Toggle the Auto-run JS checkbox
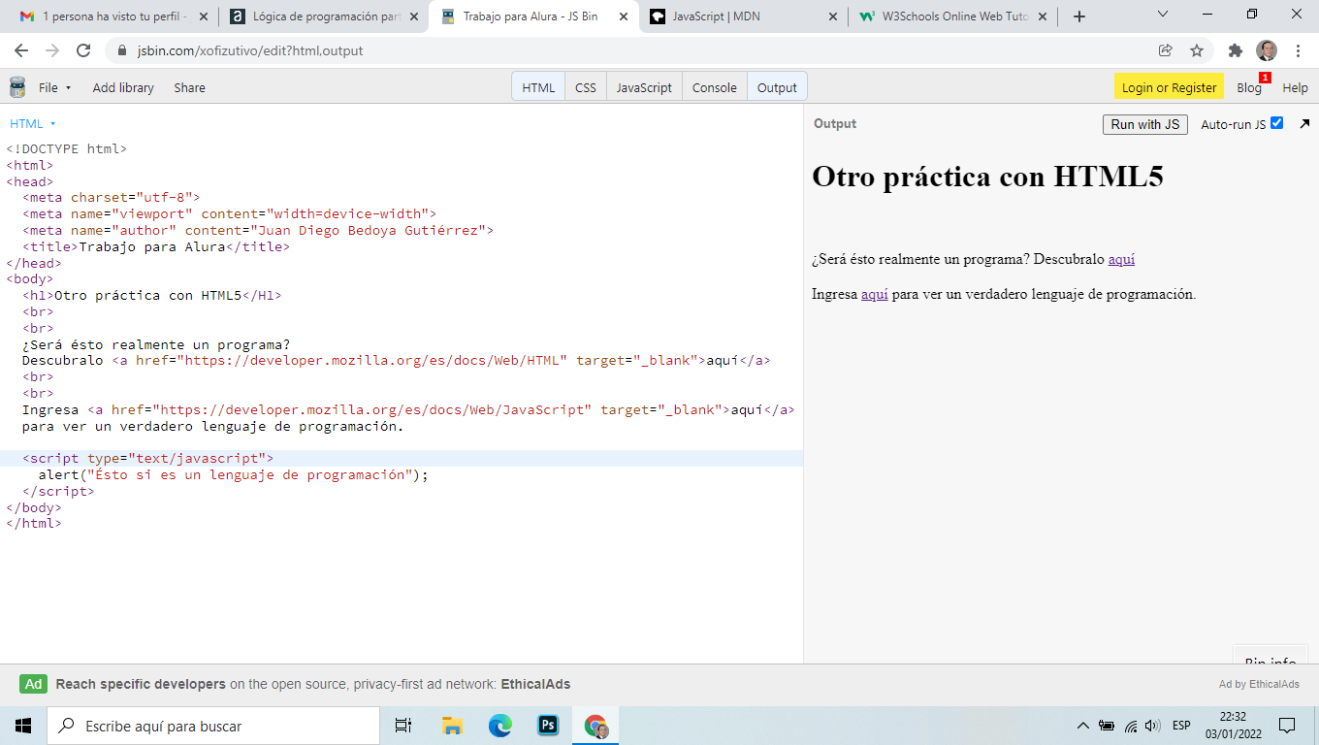This screenshot has height=745, width=1319. point(1276,123)
